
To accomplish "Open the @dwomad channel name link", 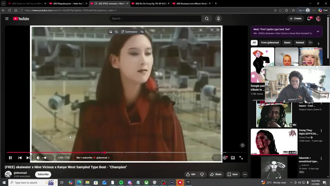I will coord(20,173).
